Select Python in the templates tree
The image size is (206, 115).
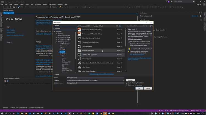pos(62,48)
